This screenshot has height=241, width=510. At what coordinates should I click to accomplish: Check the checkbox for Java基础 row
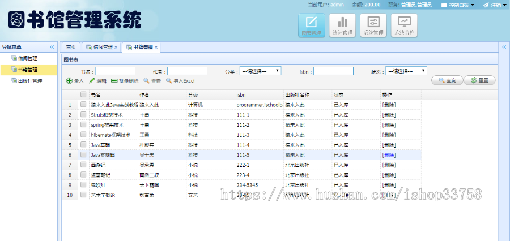83,144
